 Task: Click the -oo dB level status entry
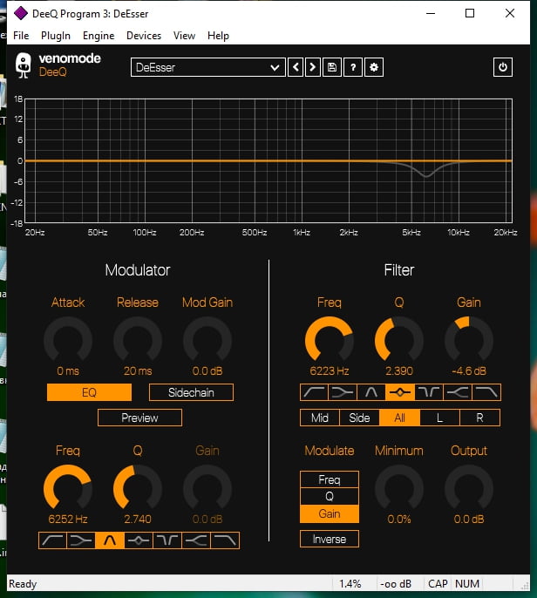pos(396,583)
